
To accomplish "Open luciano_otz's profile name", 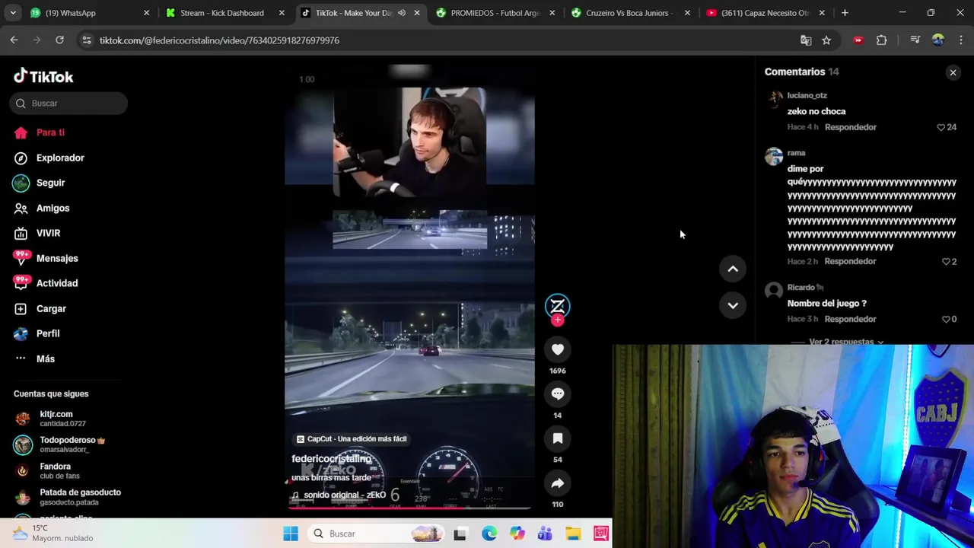I will [x=807, y=95].
